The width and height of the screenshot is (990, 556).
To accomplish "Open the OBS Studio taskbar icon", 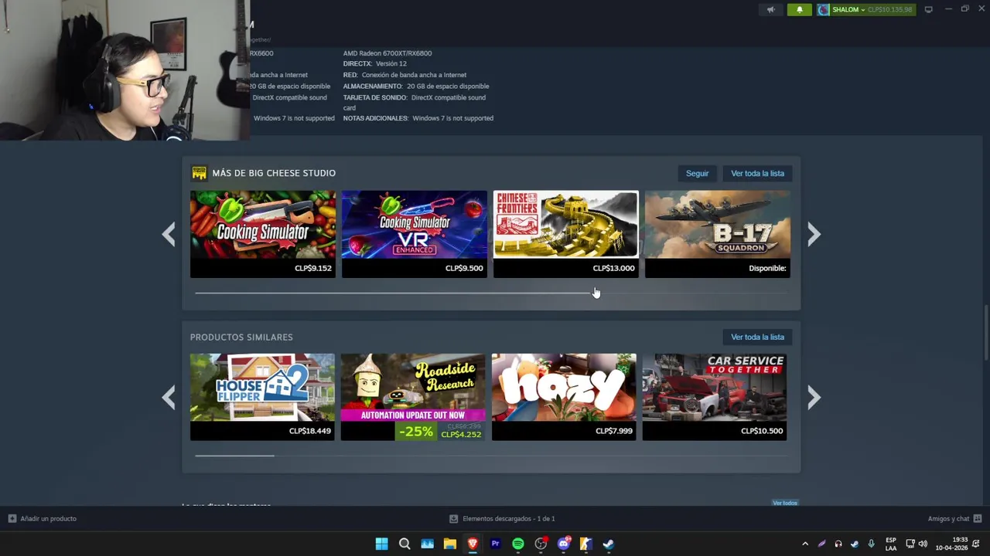I will (x=541, y=544).
